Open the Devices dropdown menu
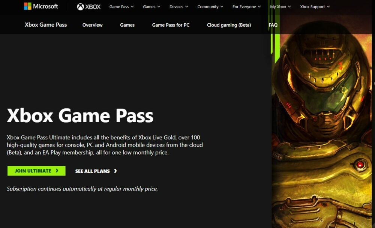The width and height of the screenshot is (375, 228). point(178,7)
